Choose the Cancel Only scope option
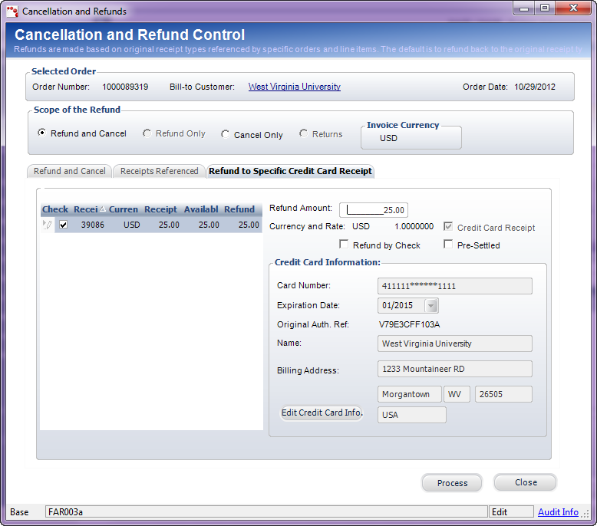The width and height of the screenshot is (597, 526). (x=225, y=134)
